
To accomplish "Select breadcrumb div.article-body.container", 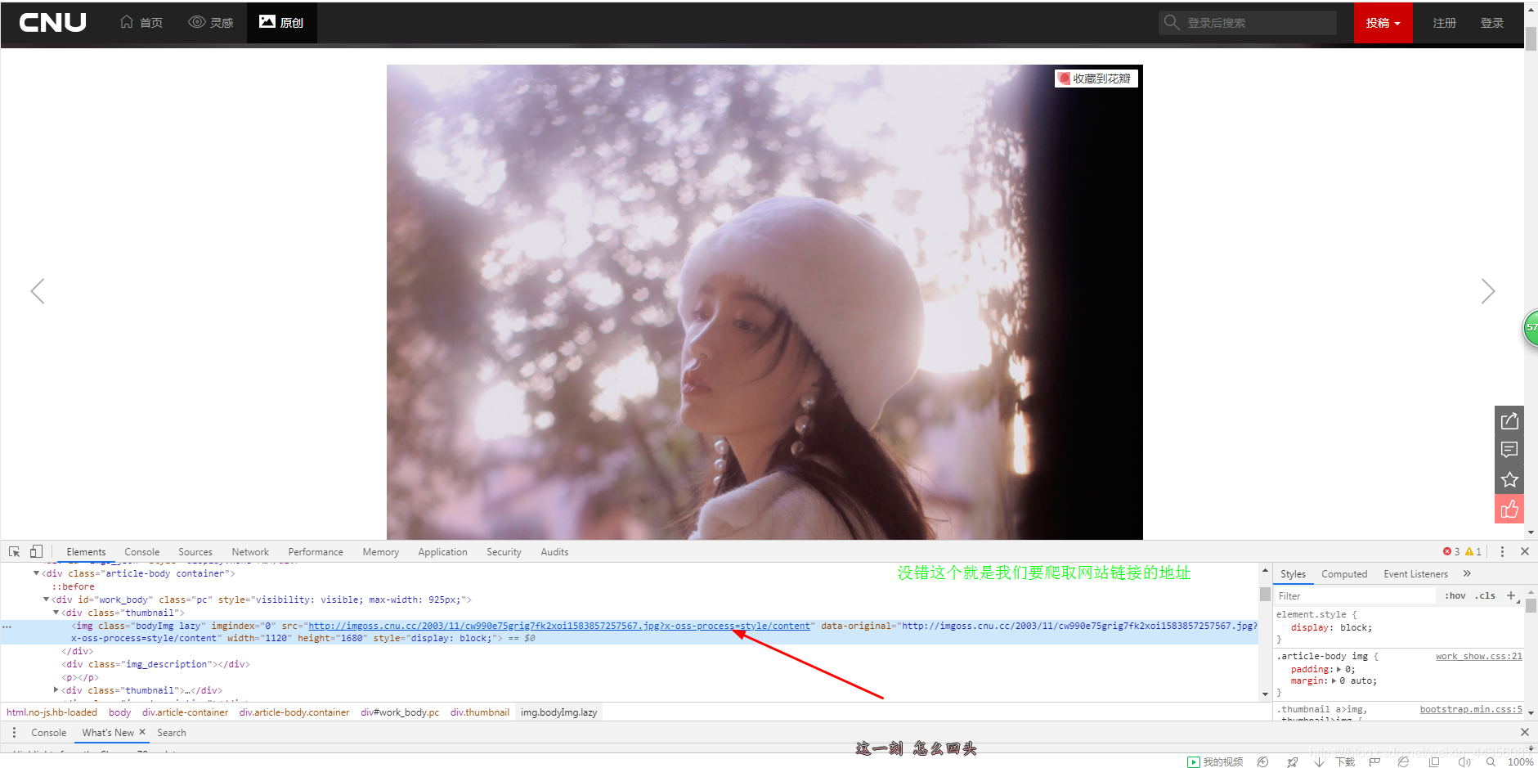I will click(294, 712).
